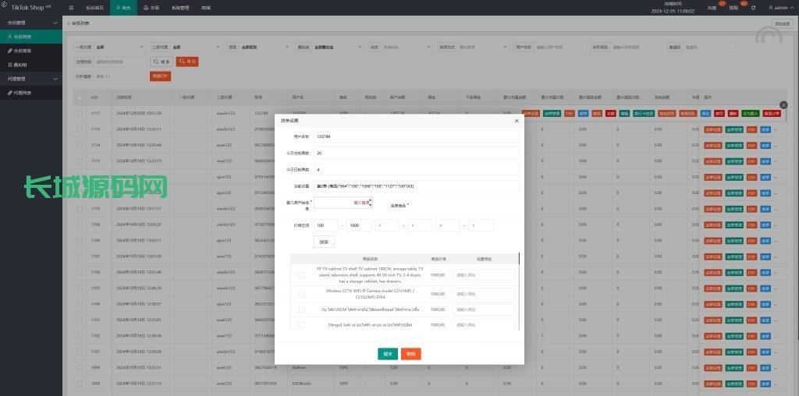799x396 pixels.
Task: Select the checkbox for user row 1117
Action: [80, 113]
